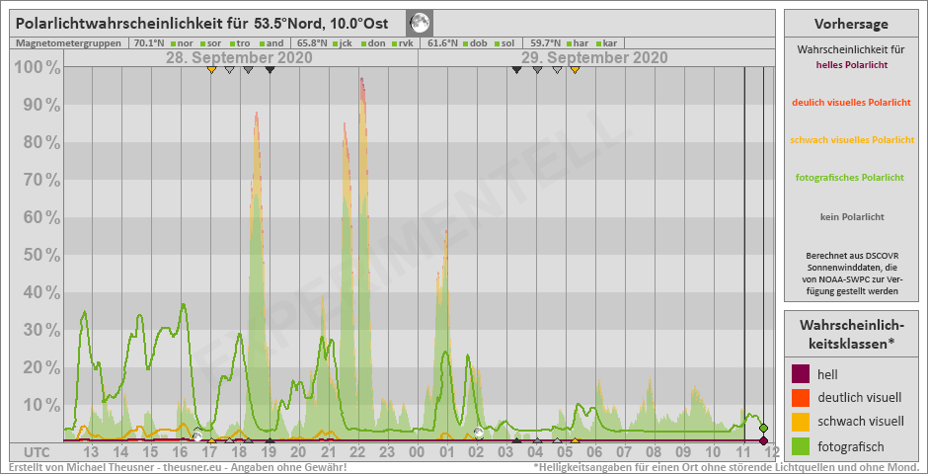Click the orange-red 'deutlich visuell' swatch
The width and height of the screenshot is (928, 474).
coord(802,398)
